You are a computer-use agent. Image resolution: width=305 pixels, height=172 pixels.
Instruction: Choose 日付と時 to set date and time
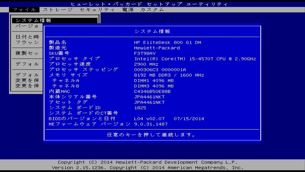(x=27, y=36)
